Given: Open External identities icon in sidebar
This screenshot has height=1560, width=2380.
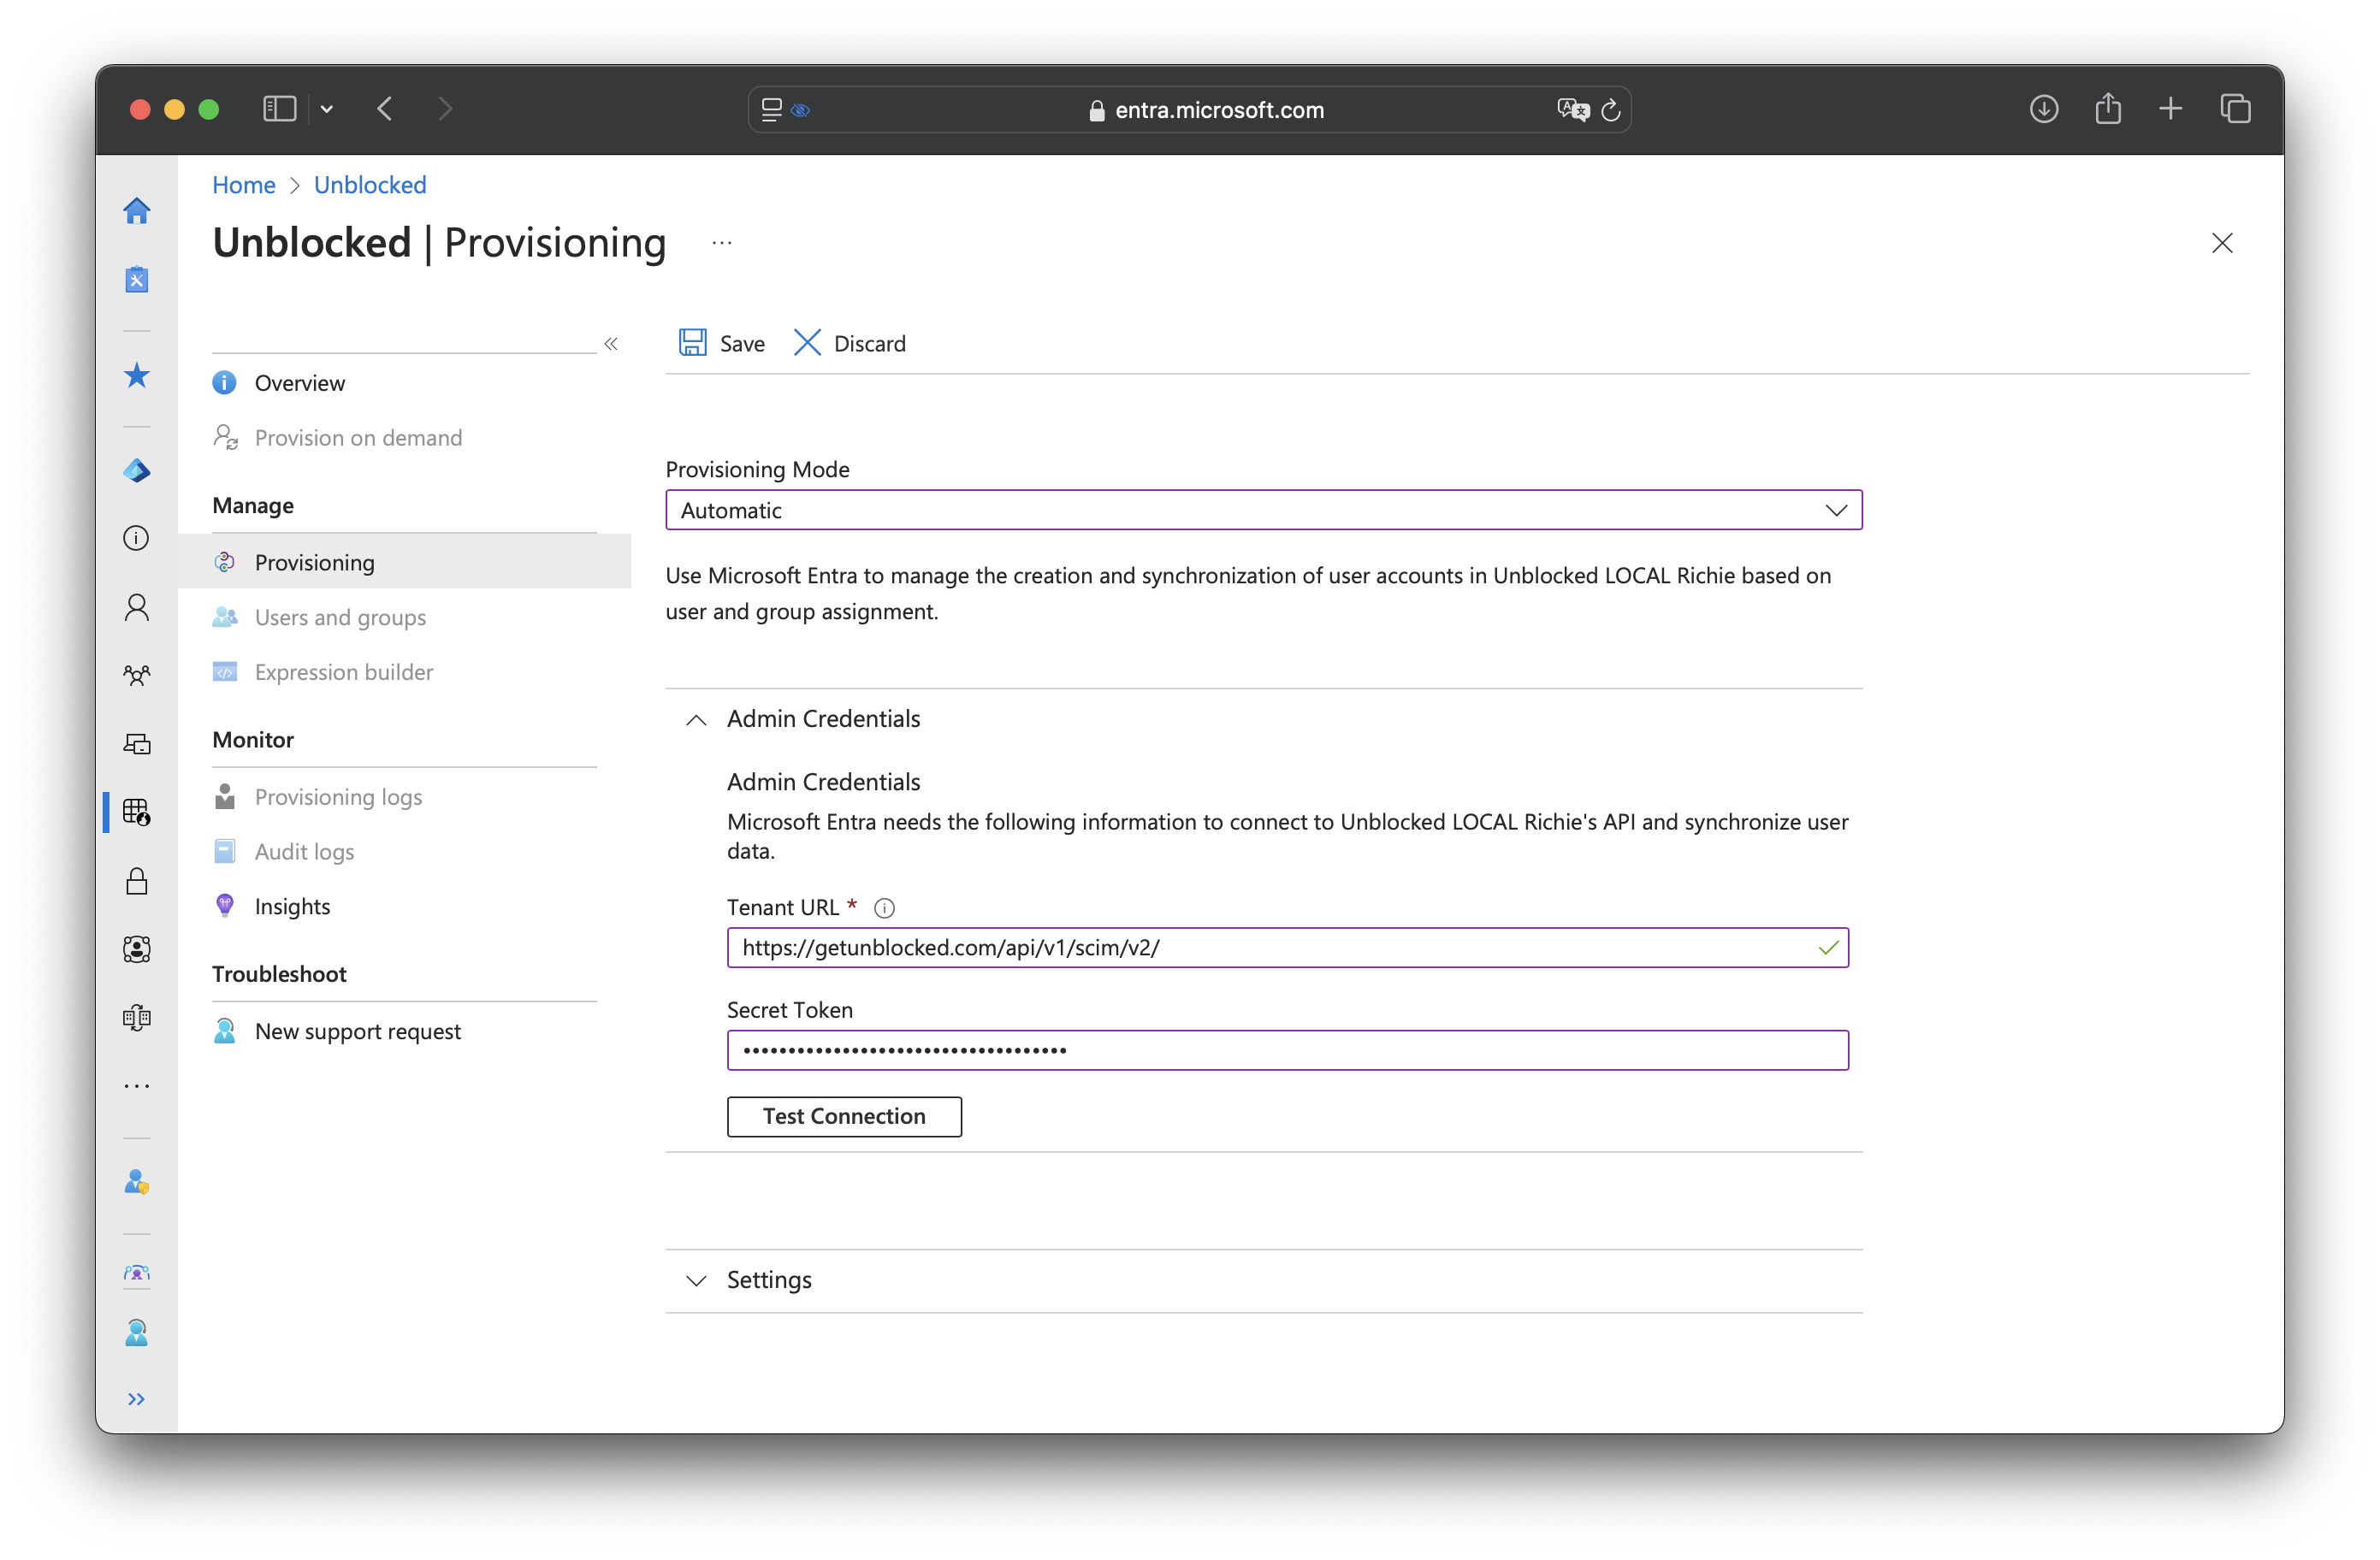Looking at the screenshot, I should (x=137, y=1018).
